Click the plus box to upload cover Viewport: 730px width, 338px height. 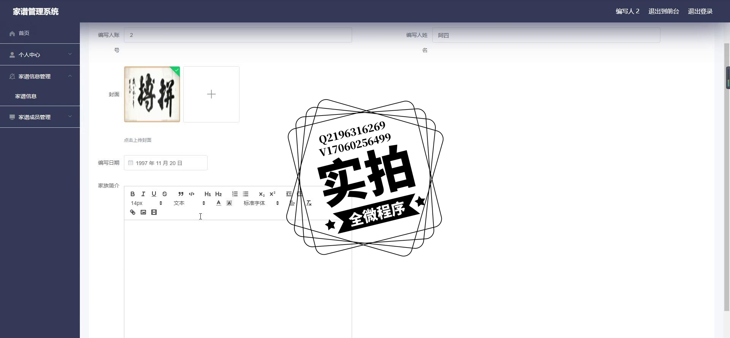pyautogui.click(x=211, y=94)
